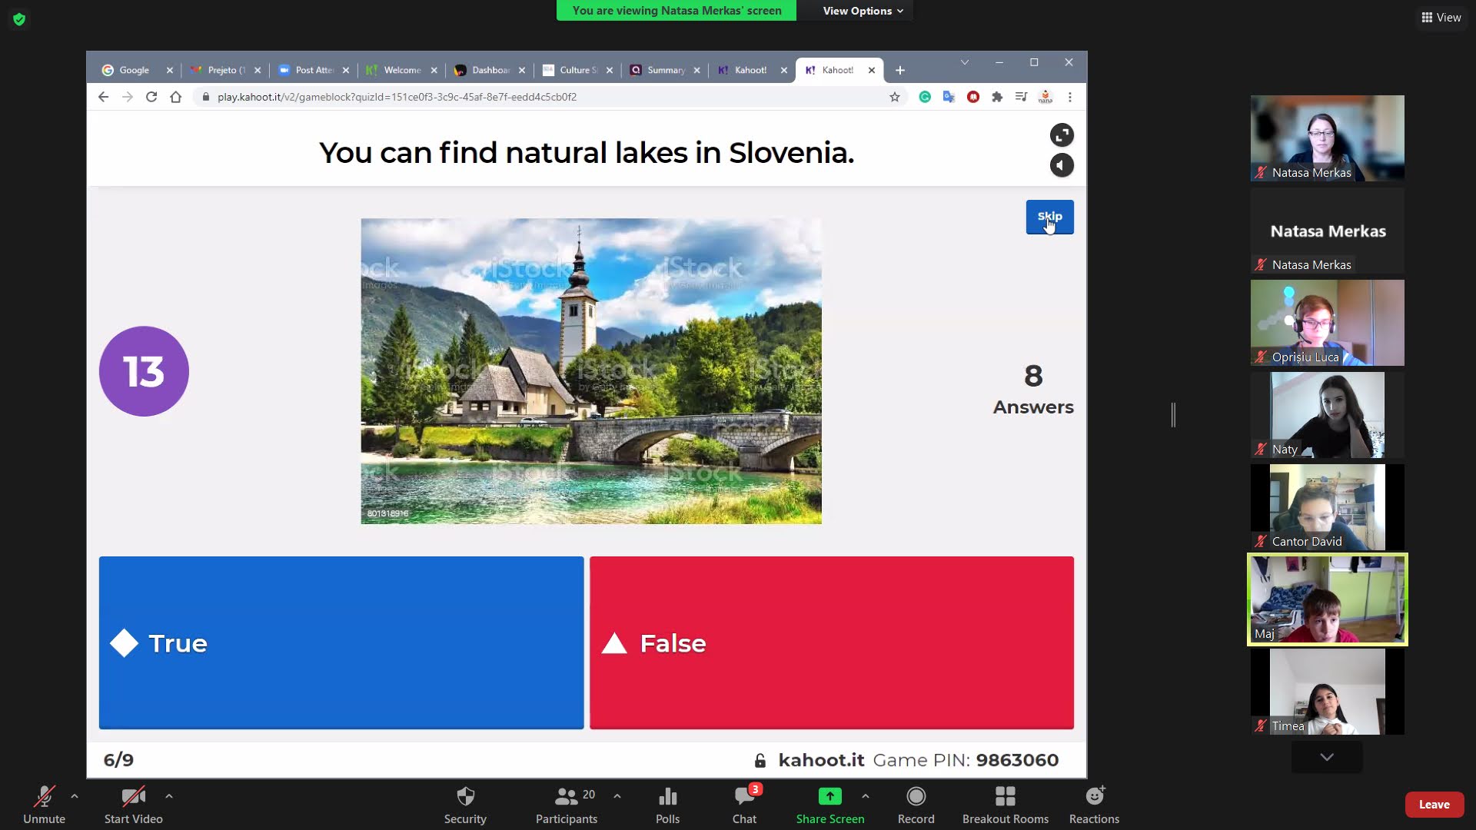Expand video options arrow beside Start Video
This screenshot has width=1476, height=830.
(x=169, y=796)
